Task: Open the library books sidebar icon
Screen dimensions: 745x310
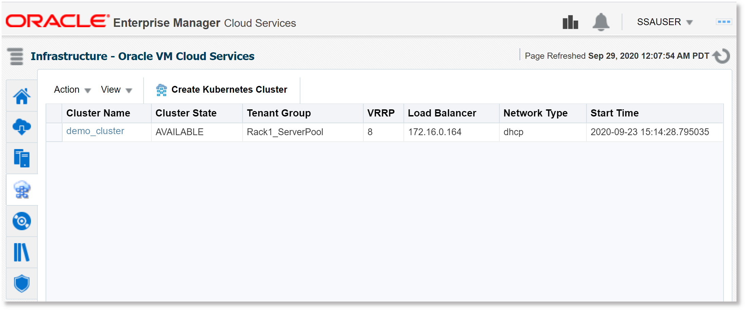Action: (22, 252)
